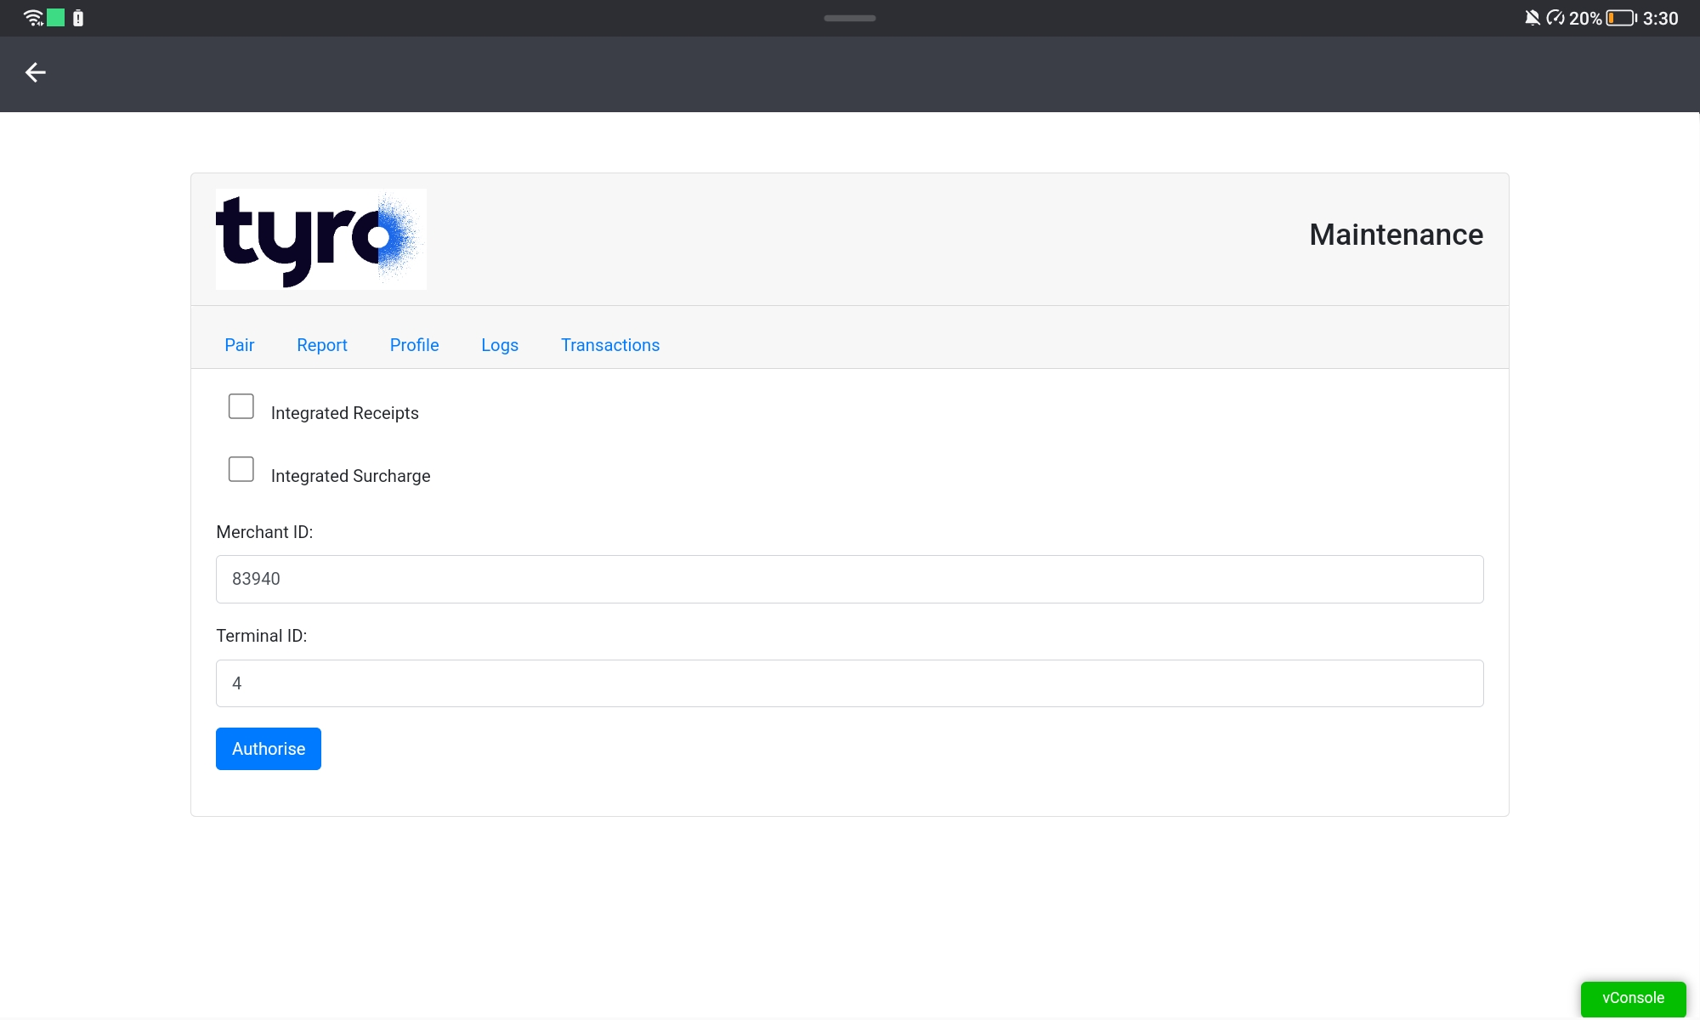
Task: Click the muted notifications icon
Action: tap(1530, 17)
